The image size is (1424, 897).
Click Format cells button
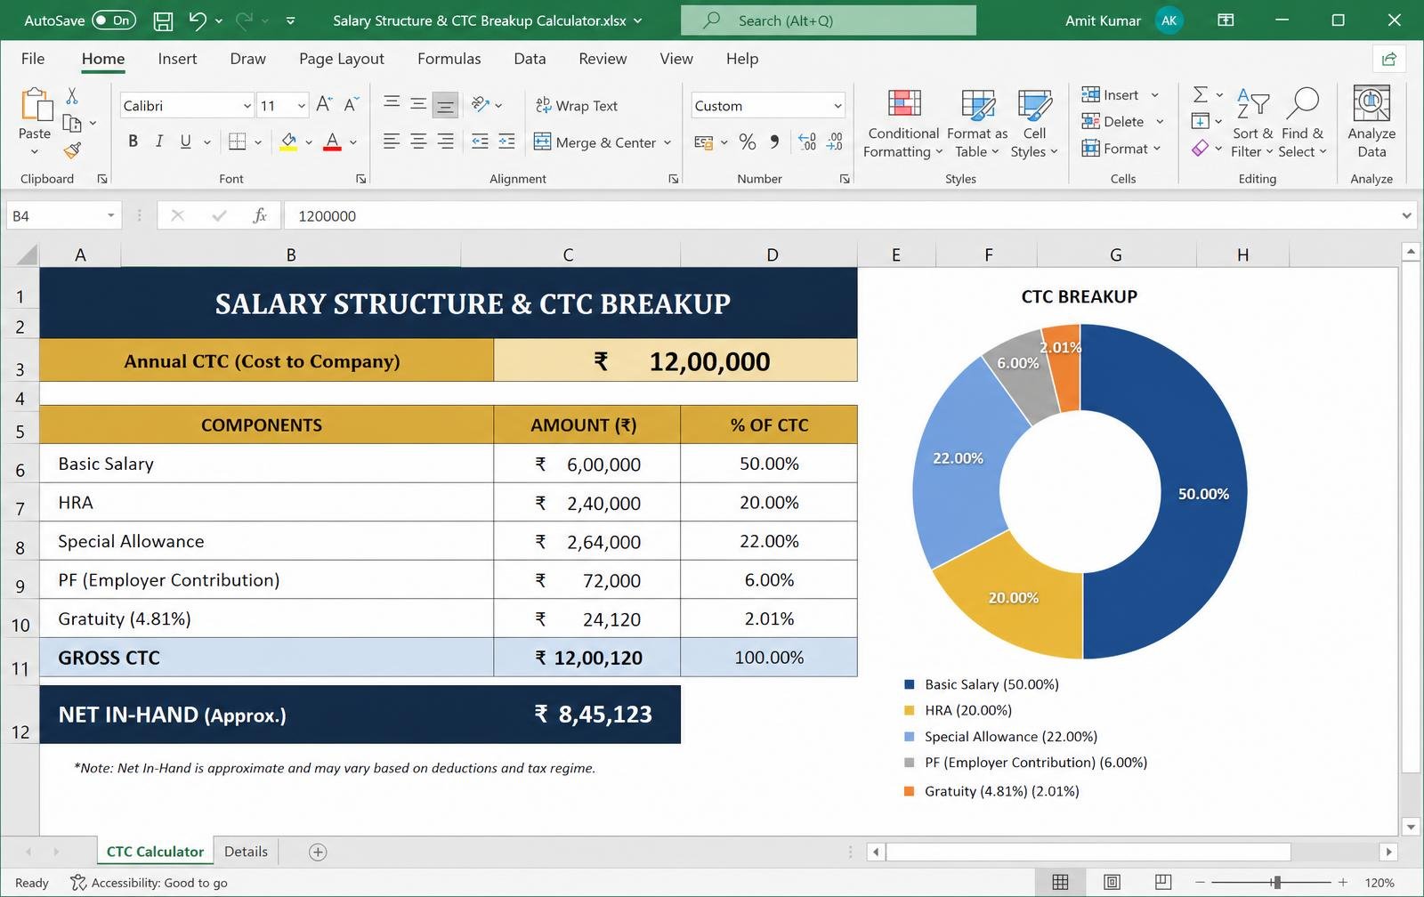coord(1115,149)
